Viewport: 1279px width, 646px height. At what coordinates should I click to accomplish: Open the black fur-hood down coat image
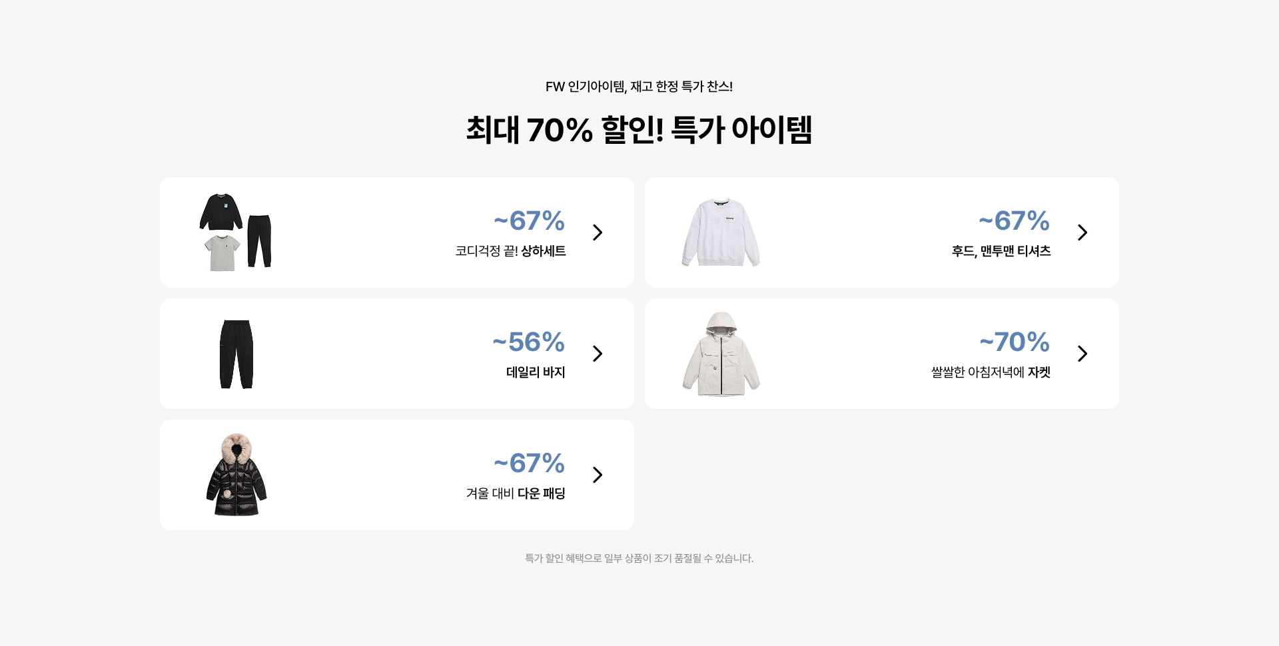236,475
